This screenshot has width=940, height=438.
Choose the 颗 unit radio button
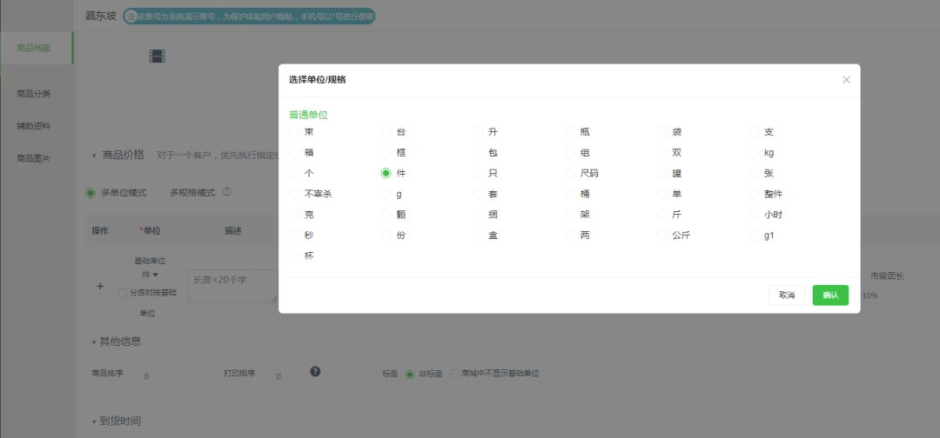coord(386,214)
